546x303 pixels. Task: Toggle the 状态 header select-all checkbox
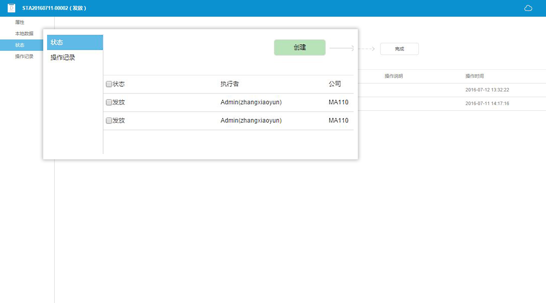tap(109, 84)
